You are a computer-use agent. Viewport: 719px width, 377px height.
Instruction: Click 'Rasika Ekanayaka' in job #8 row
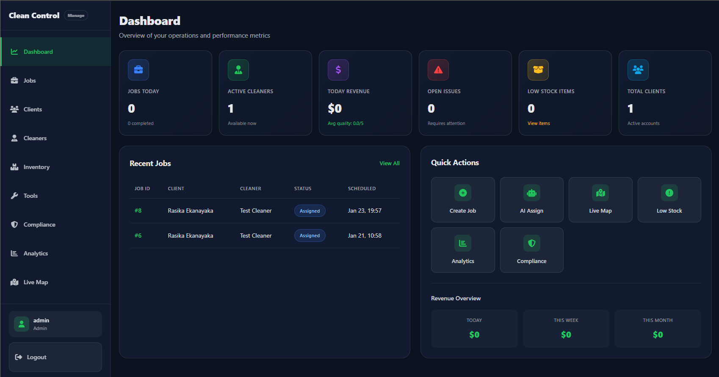tap(191, 211)
